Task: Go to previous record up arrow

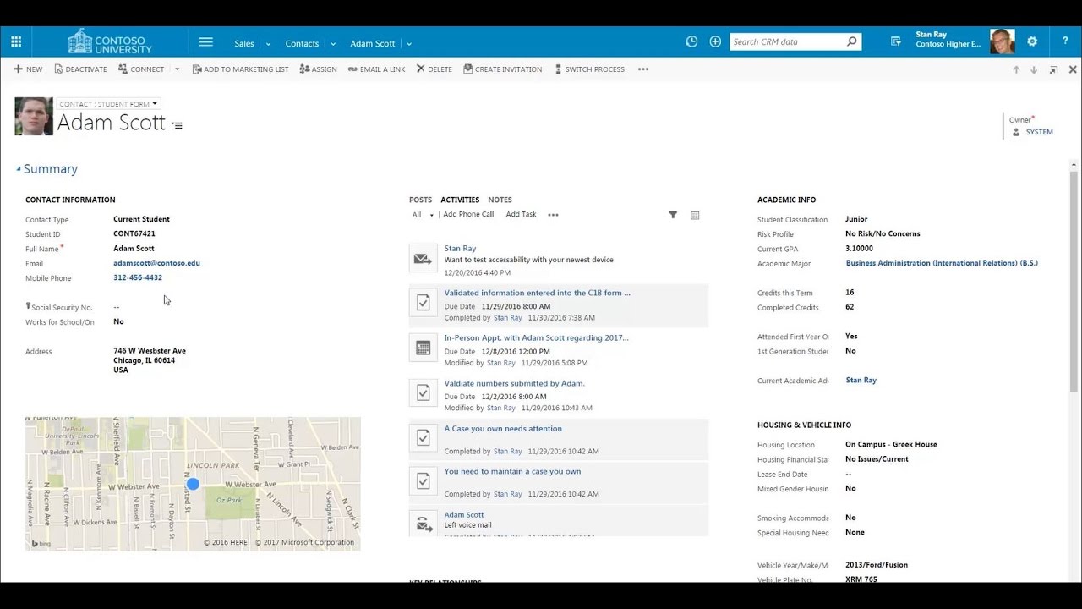Action: [1016, 69]
